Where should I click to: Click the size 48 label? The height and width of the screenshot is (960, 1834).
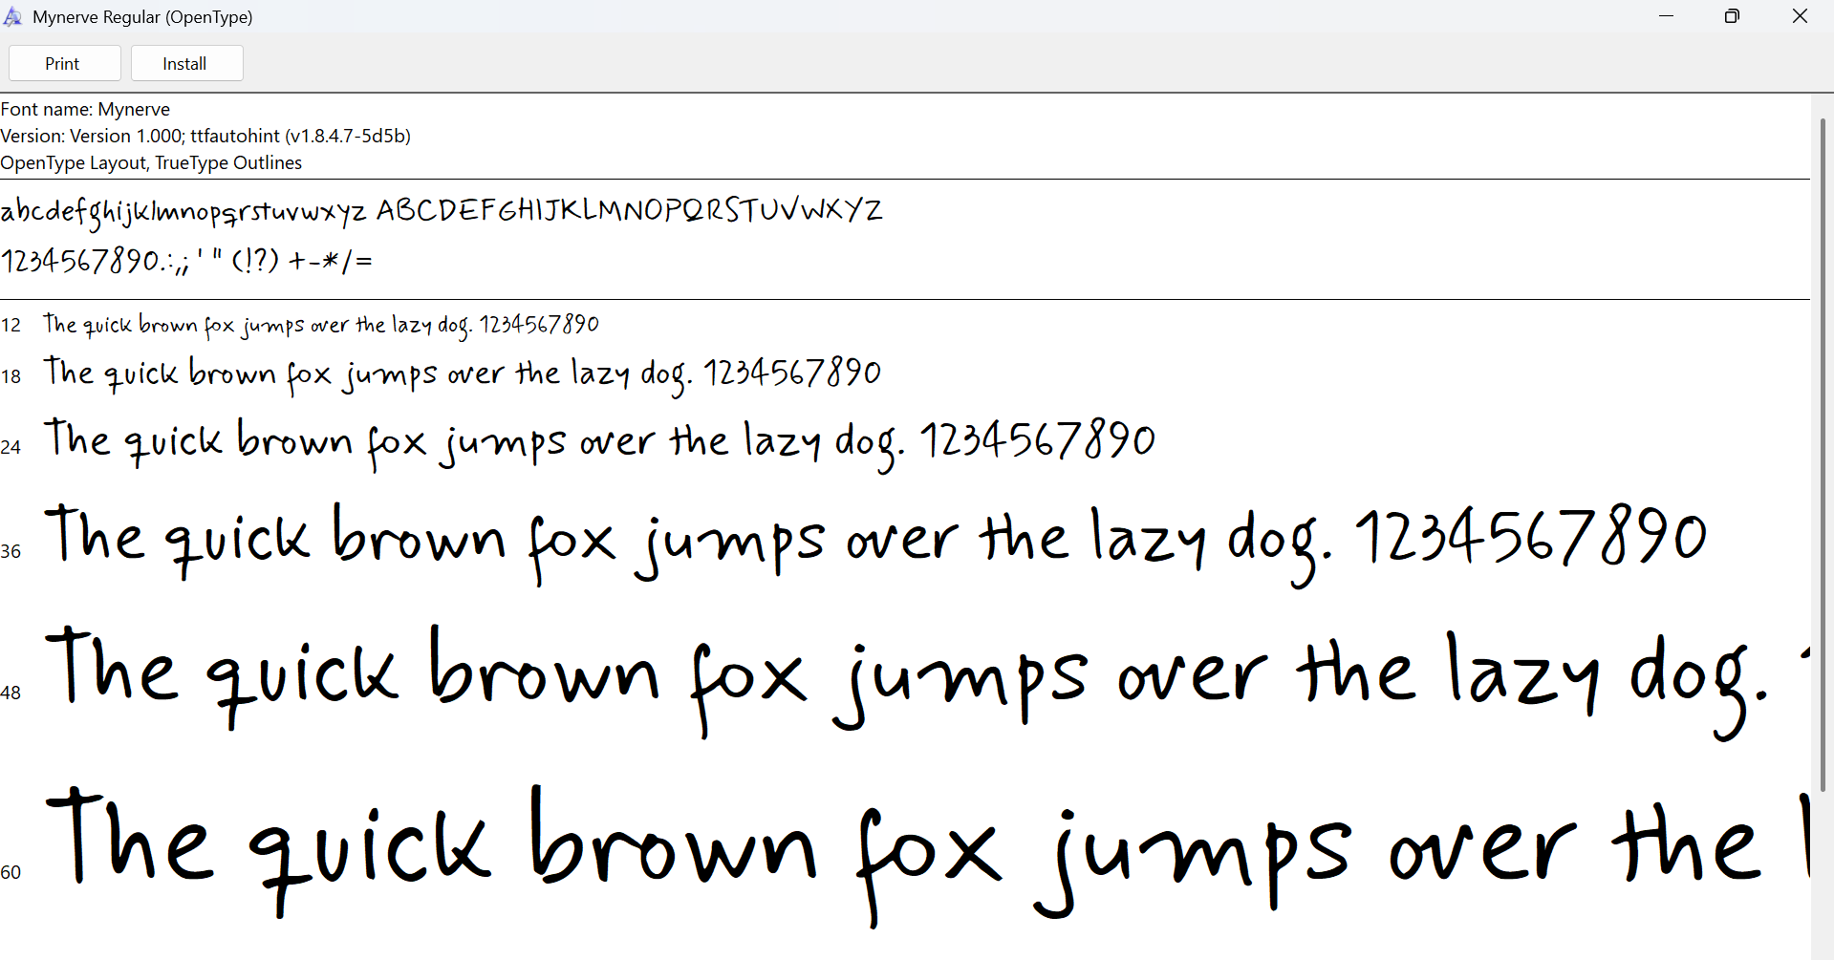coord(11,693)
